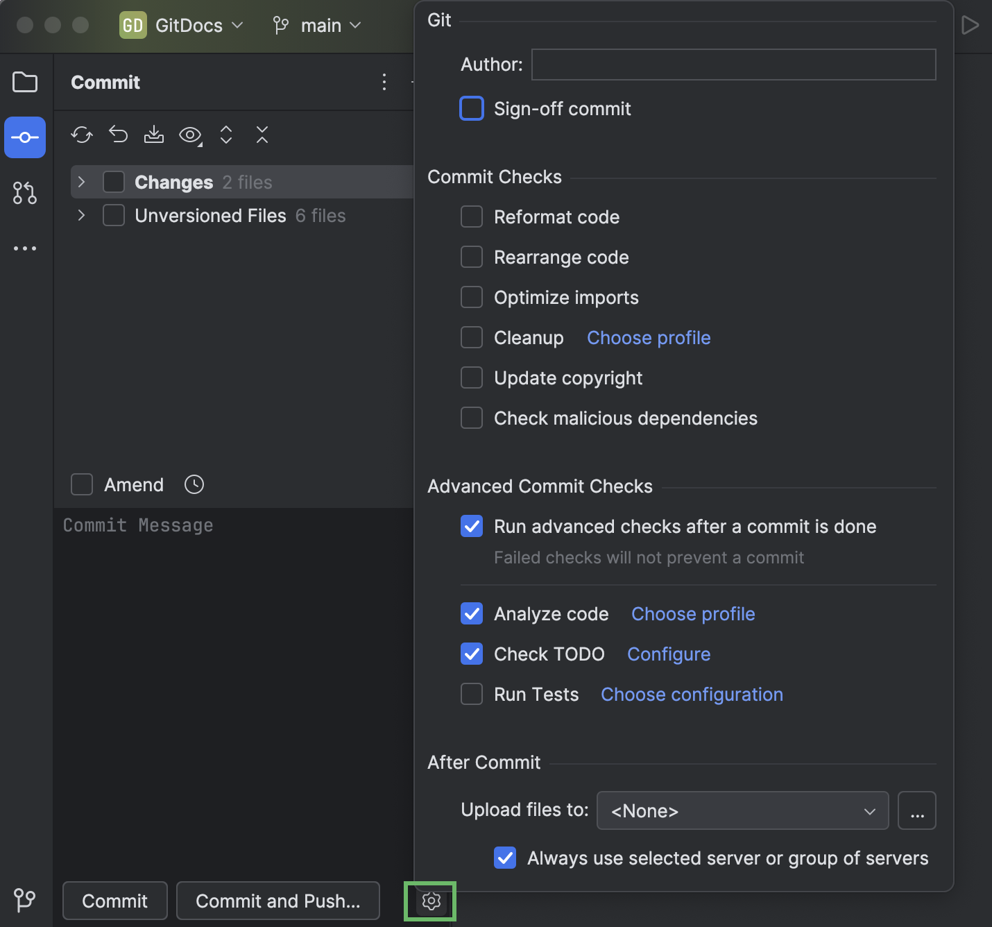Open the Commit panel options menu

(384, 82)
